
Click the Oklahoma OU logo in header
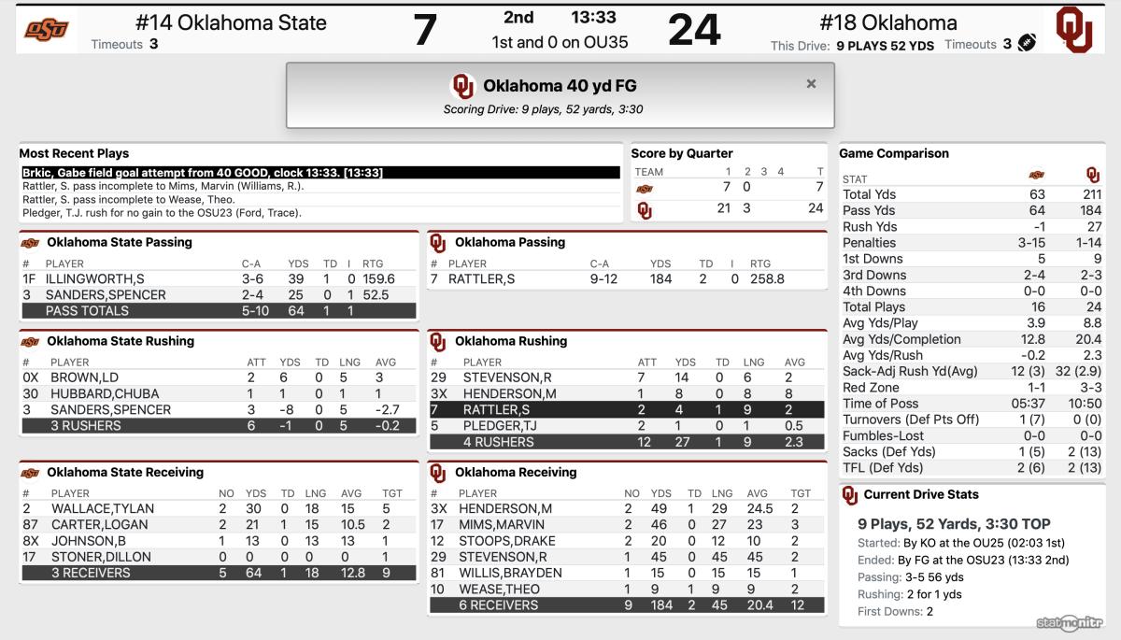click(x=1075, y=30)
